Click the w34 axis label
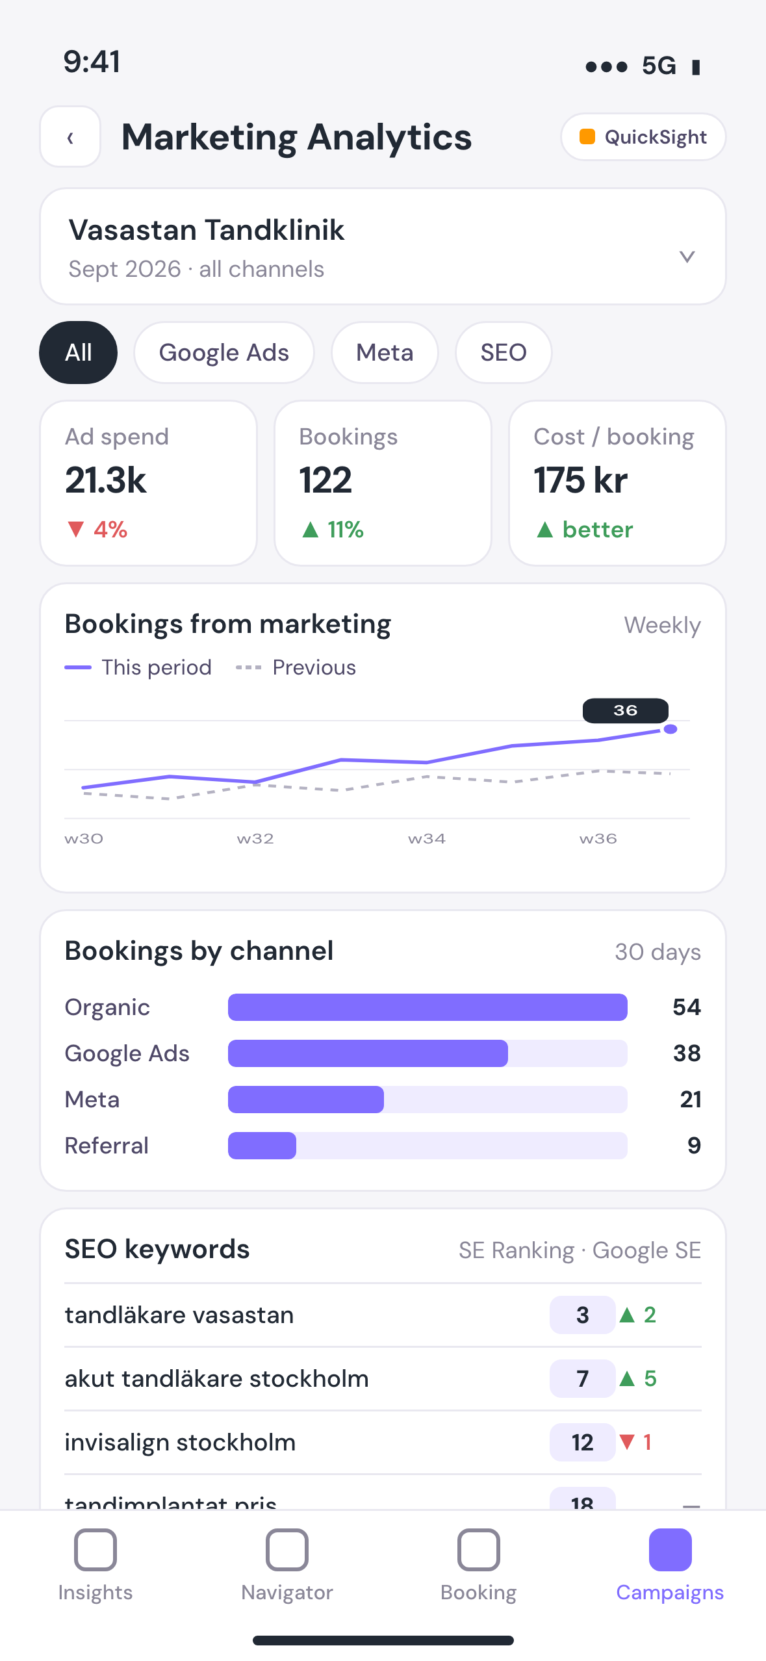The width and height of the screenshot is (766, 1661). (427, 838)
